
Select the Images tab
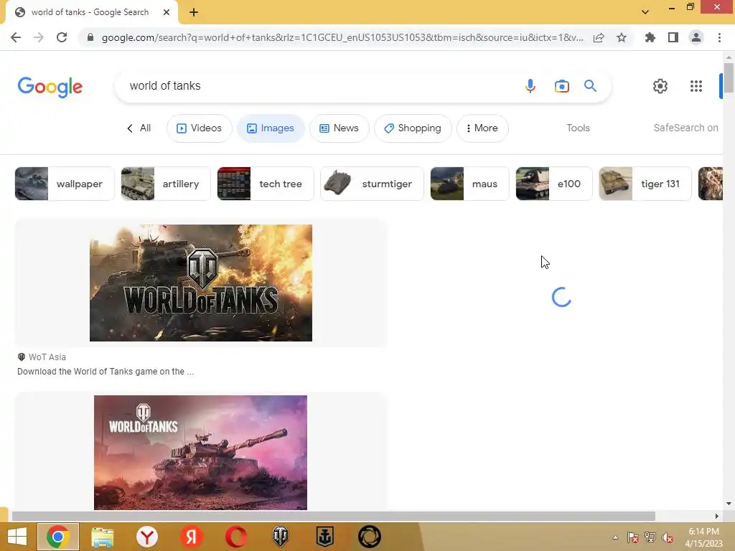[271, 128]
